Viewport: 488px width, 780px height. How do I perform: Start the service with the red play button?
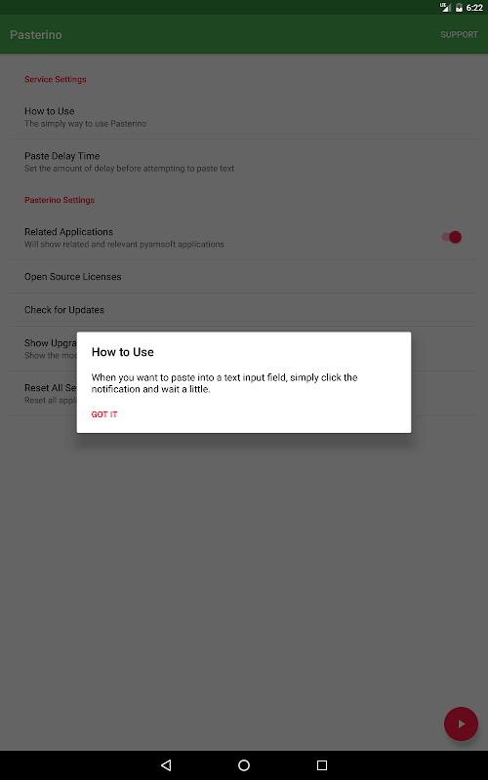461,723
